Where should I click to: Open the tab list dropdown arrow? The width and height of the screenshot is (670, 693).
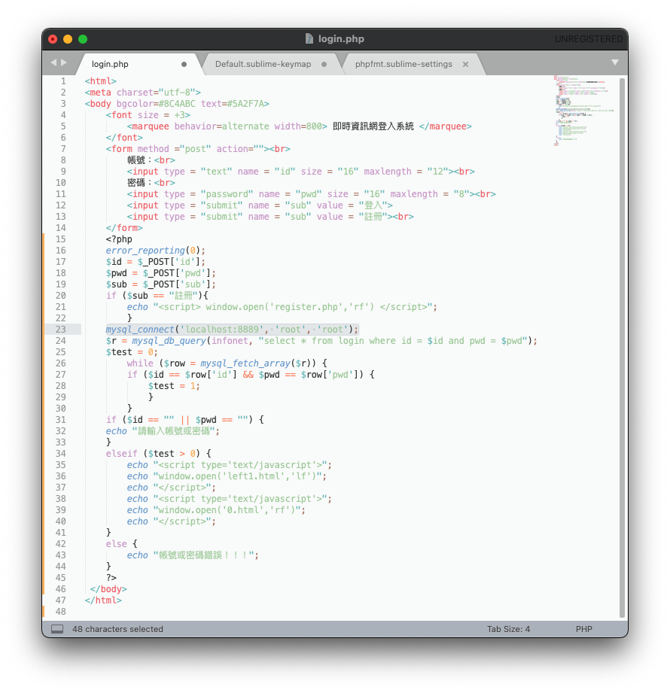pos(615,62)
